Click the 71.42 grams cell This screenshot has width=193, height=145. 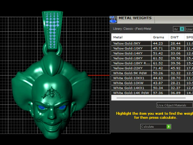(160, 68)
